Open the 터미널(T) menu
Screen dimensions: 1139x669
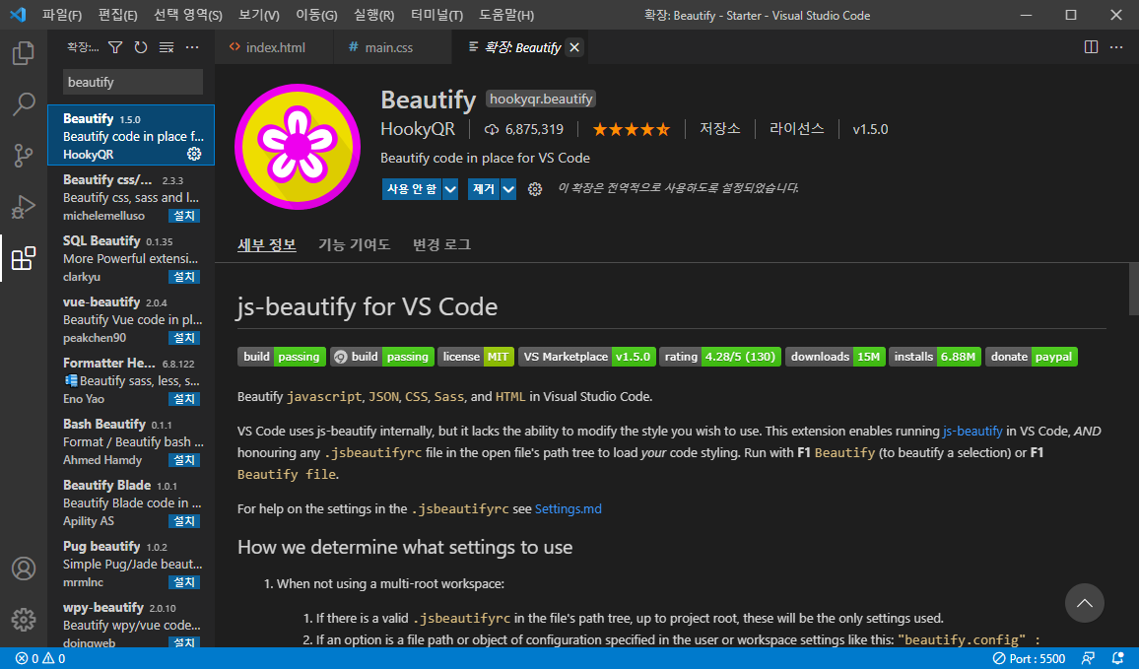pyautogui.click(x=436, y=15)
